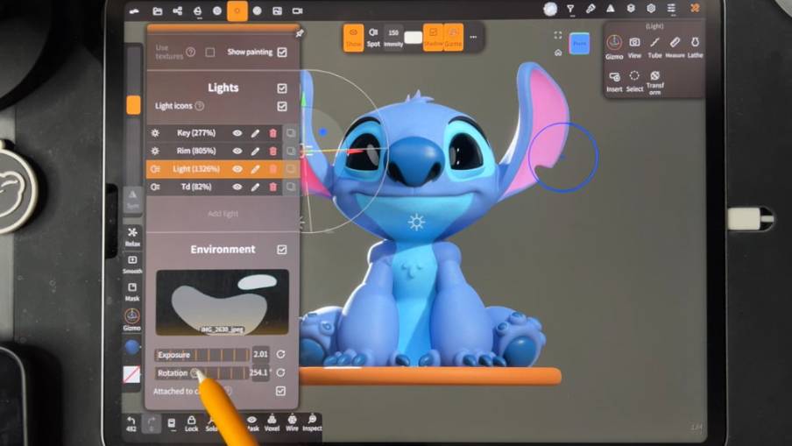Tap Relax in left shortcut bar
This screenshot has width=792, height=446.
132,237
